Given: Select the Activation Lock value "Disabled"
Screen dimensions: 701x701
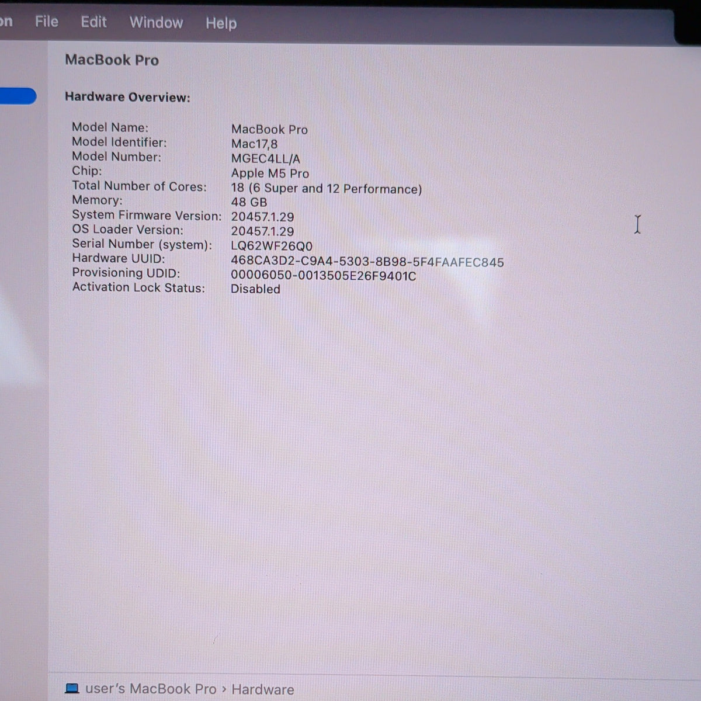Looking at the screenshot, I should tap(255, 289).
